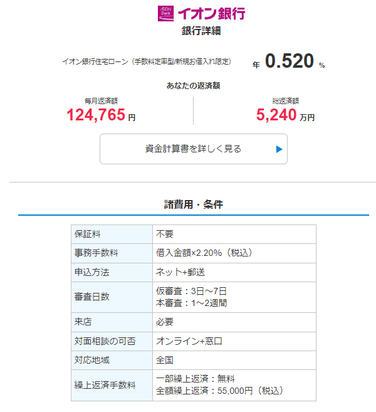Image resolution: width=376 pixels, height=412 pixels.
Task: Click the 事務手数料 row label
Action: point(97,253)
